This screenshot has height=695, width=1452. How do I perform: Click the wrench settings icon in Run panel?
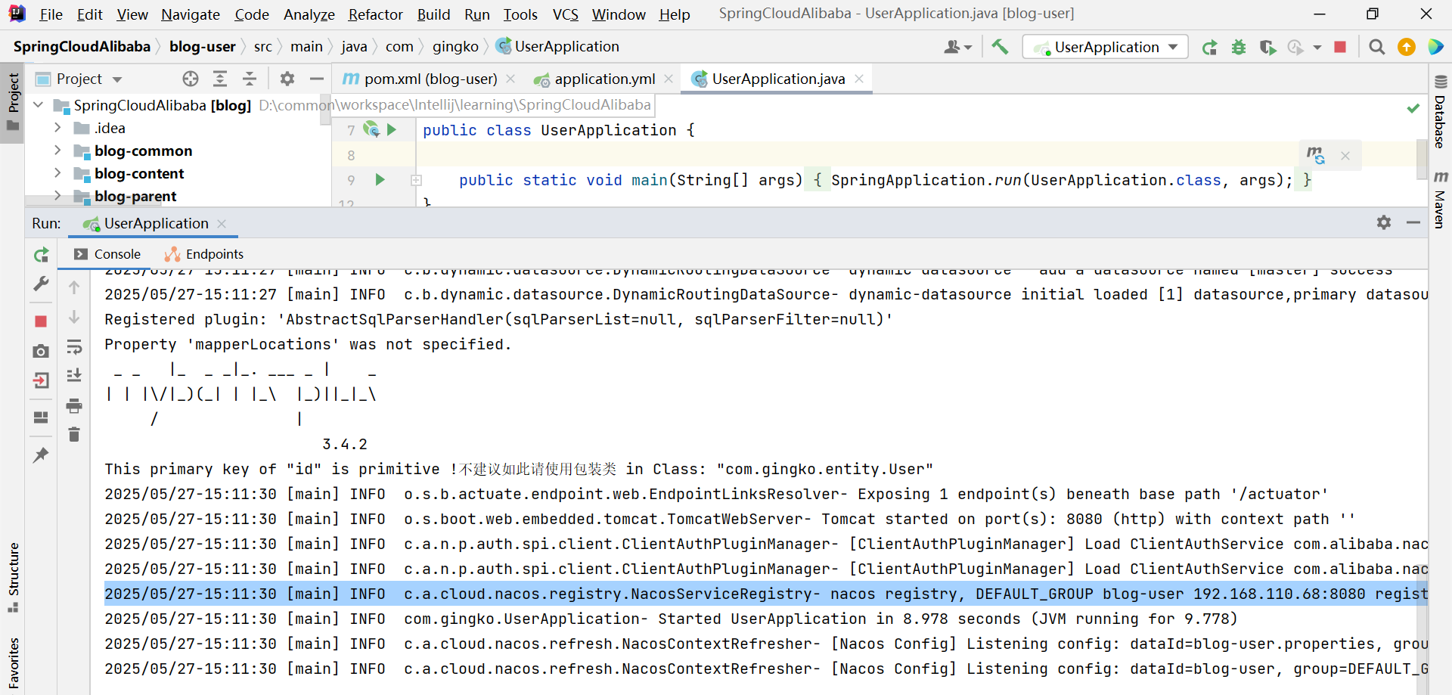pyautogui.click(x=41, y=284)
